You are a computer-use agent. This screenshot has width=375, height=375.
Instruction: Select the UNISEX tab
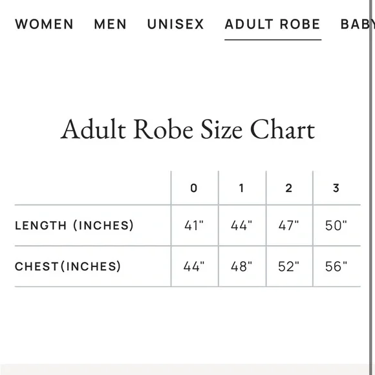176,24
